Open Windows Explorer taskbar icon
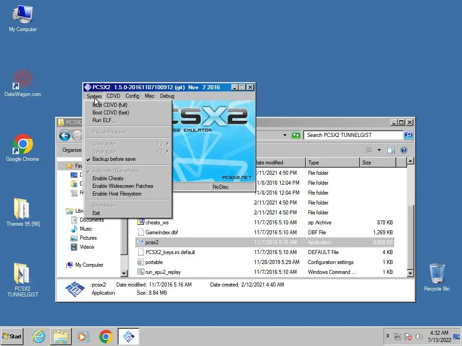This screenshot has height=346, width=462. pos(61,336)
